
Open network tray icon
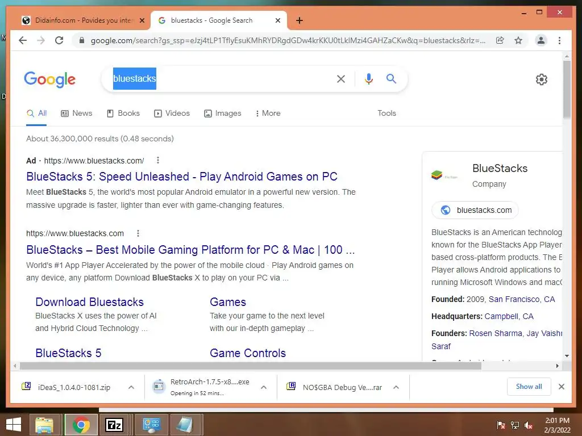515,425
